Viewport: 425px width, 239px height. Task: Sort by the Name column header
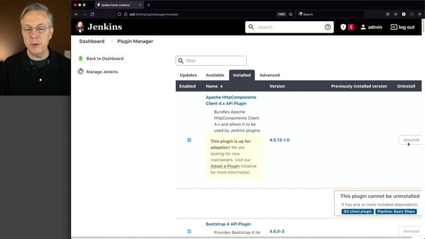[x=214, y=86]
